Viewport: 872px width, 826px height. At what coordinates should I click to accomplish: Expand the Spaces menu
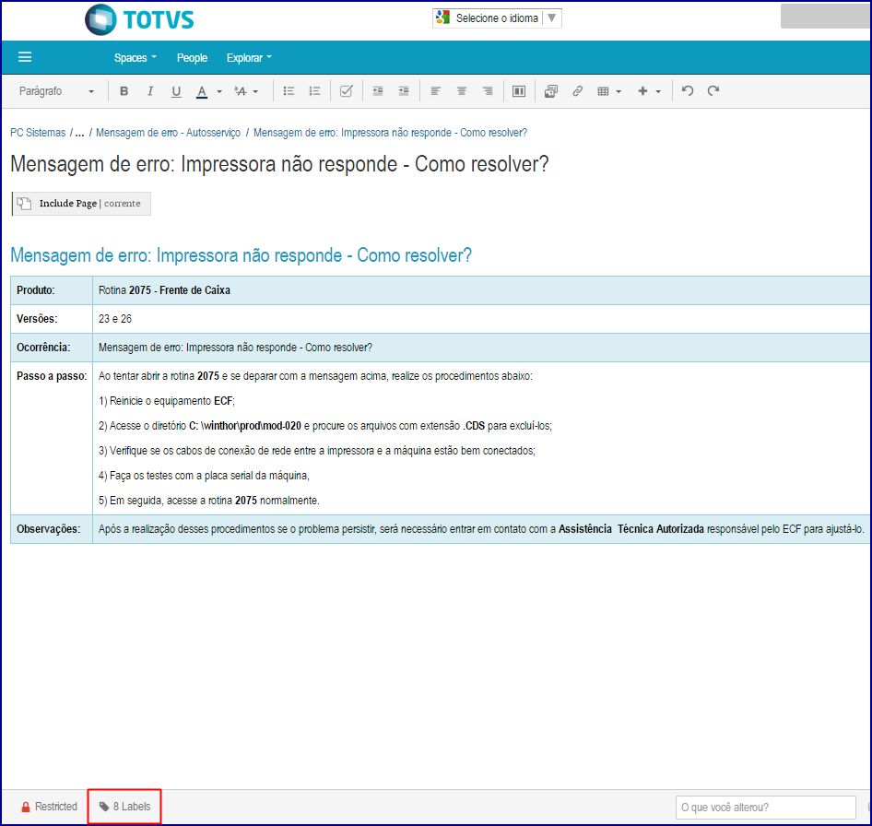pos(136,58)
